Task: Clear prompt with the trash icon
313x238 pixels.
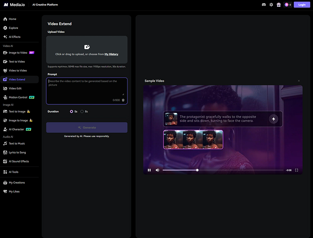Action: (123, 100)
